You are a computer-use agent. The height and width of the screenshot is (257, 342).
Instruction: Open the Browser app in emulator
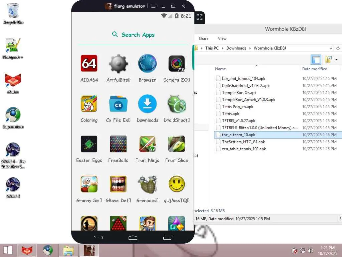147,63
